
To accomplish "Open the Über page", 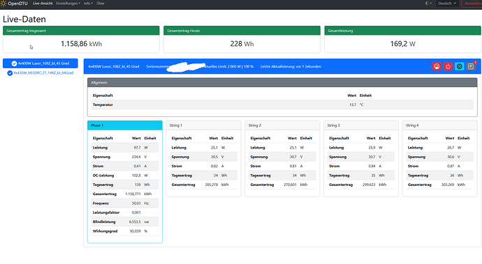I will tap(101, 3).
